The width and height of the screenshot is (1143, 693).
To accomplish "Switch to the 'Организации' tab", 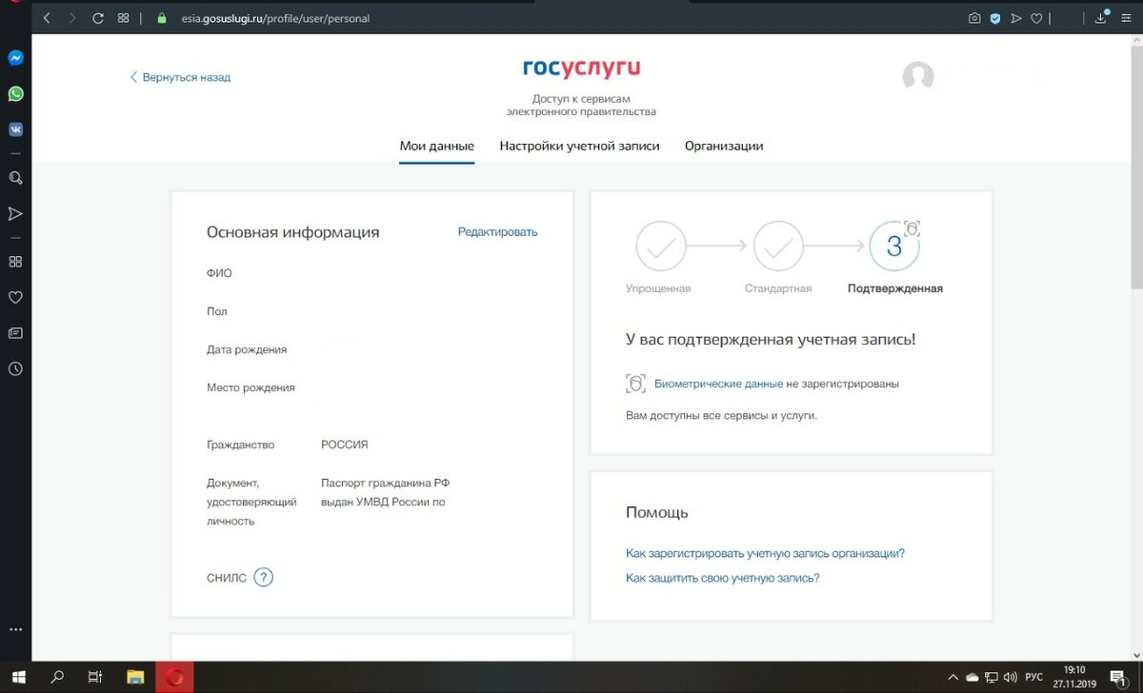I will 724,146.
